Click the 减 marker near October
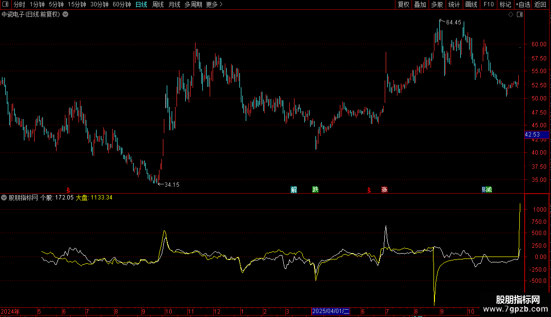Viewport: 551px width, 317px height. [489, 190]
